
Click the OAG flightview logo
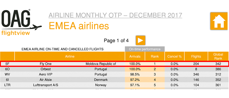pyautogui.click(x=21, y=22)
